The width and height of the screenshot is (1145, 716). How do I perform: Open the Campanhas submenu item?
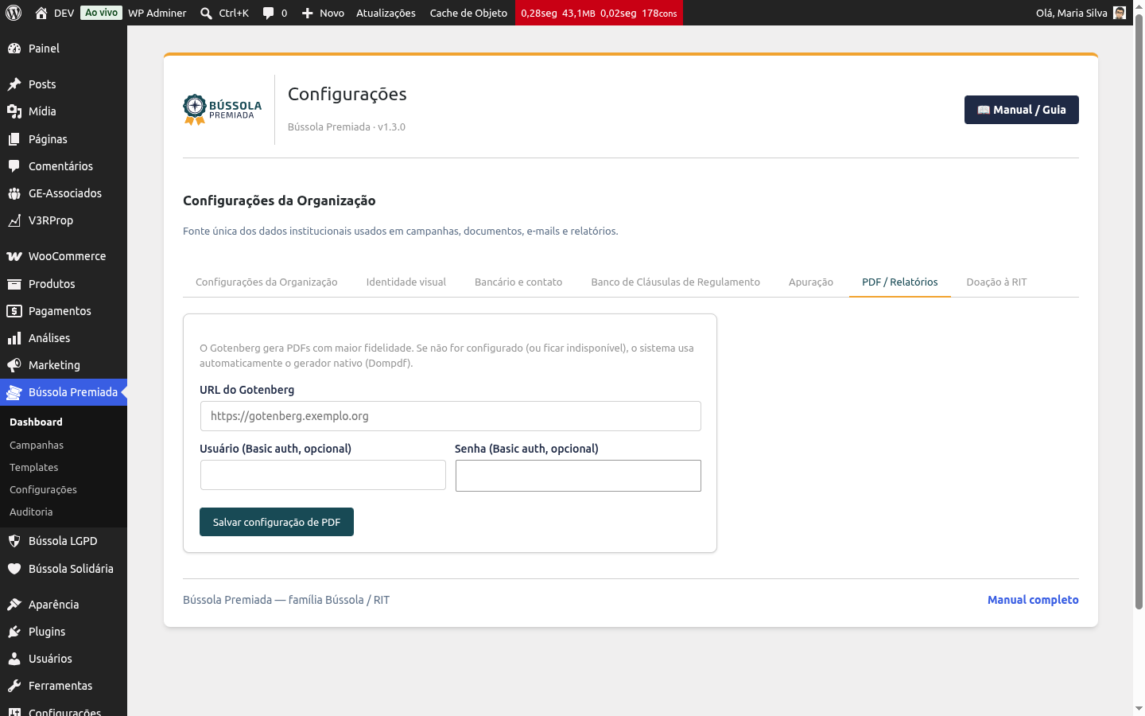pyautogui.click(x=37, y=446)
